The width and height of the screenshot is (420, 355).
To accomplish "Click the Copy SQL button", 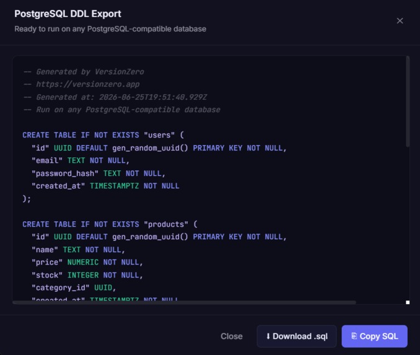I will (374, 336).
